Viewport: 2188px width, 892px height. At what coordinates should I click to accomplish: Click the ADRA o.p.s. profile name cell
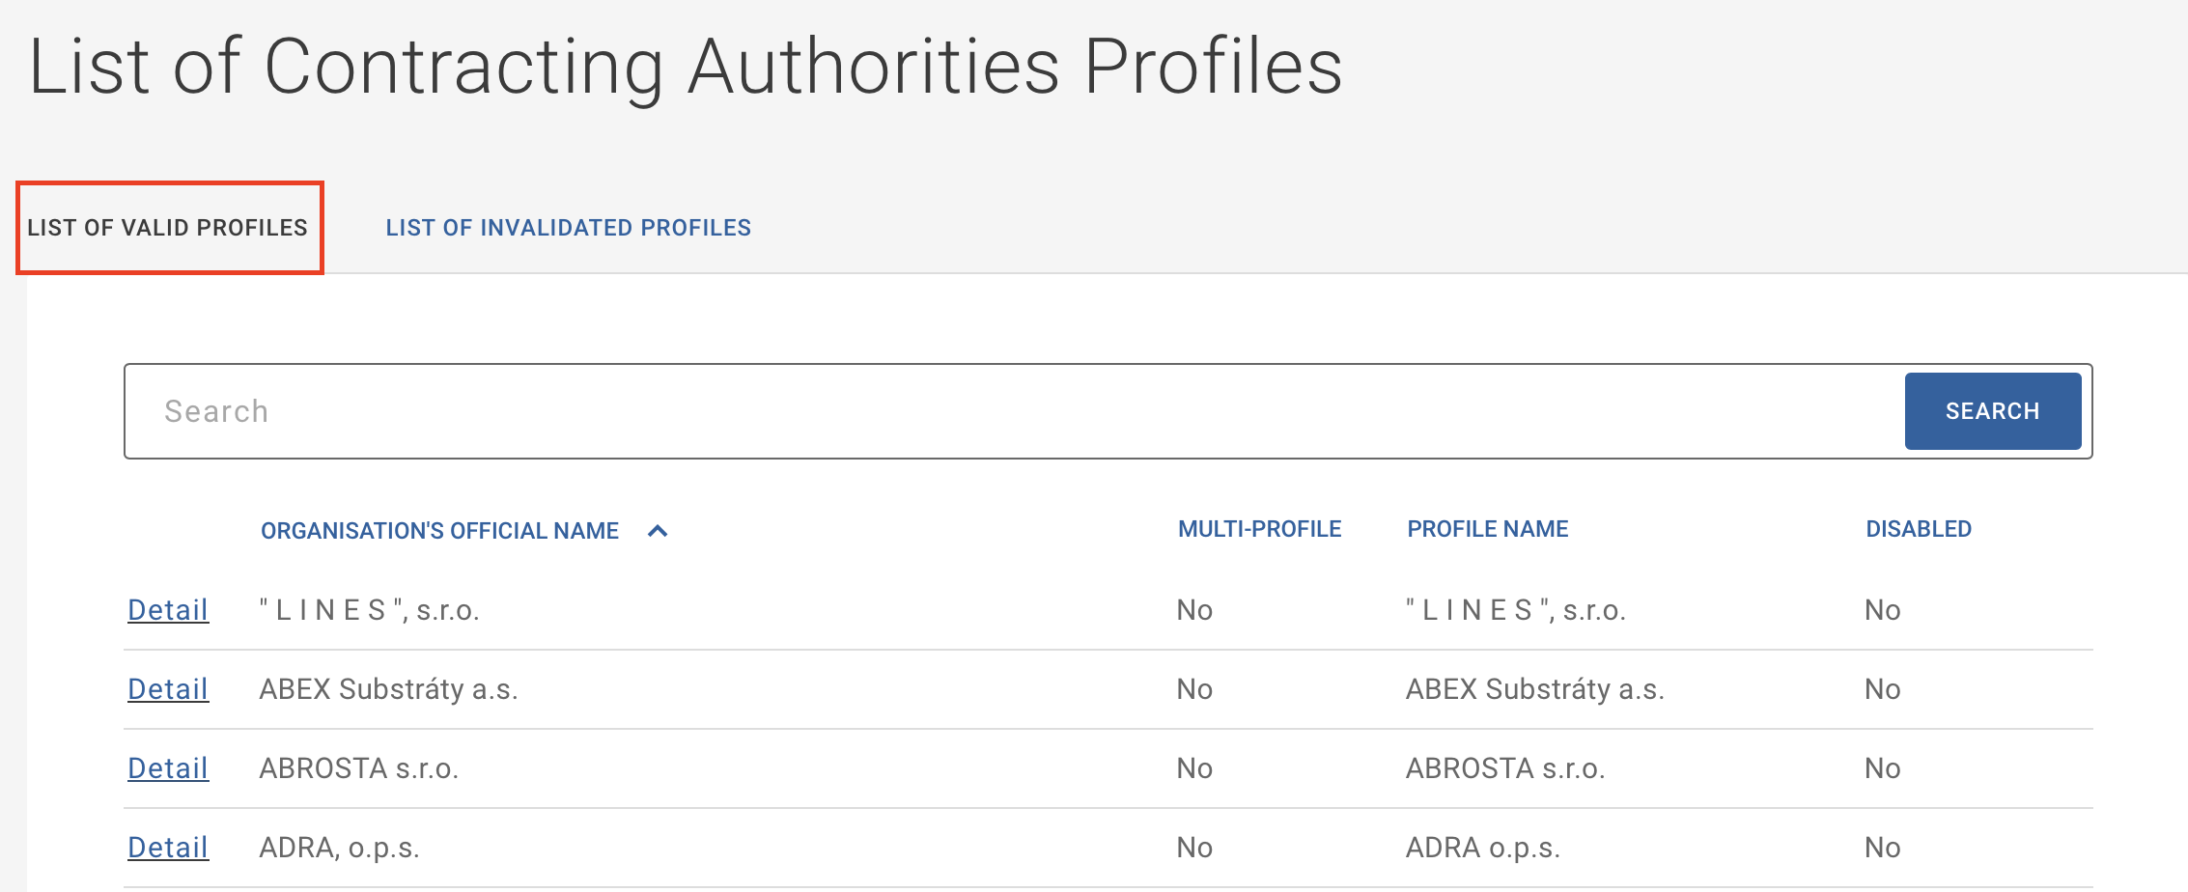[x=1482, y=848]
